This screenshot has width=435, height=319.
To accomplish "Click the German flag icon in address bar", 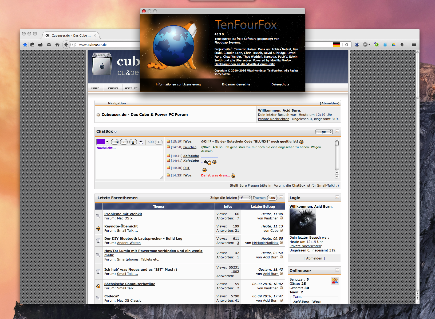I will click(x=337, y=45).
